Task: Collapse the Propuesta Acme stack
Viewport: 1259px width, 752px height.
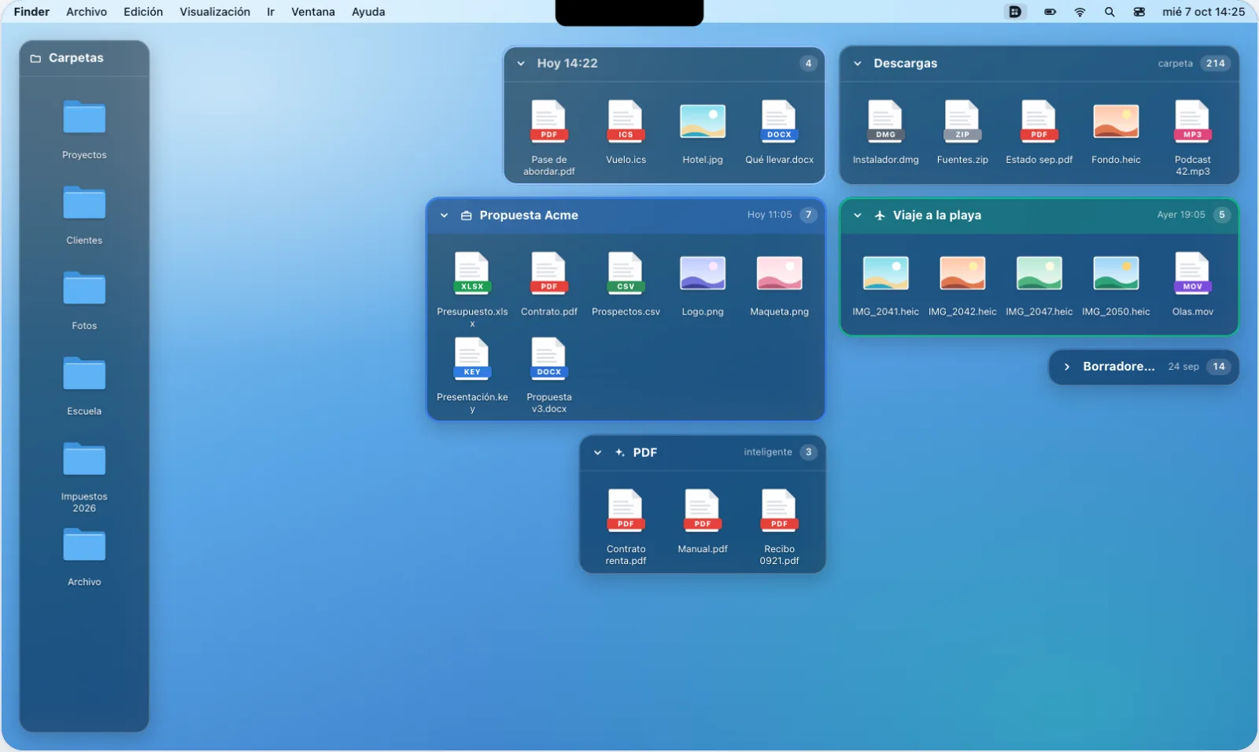Action: click(x=444, y=216)
